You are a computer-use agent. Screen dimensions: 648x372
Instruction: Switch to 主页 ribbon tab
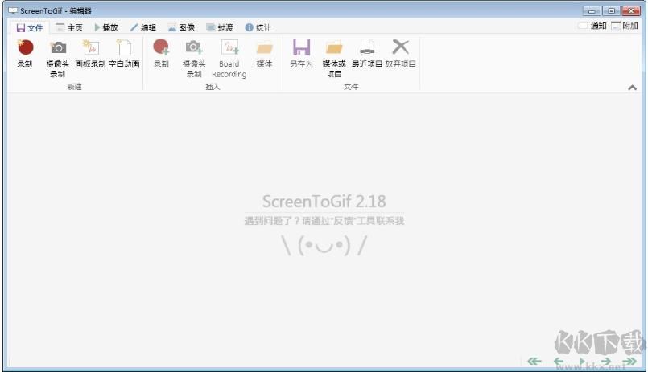[x=69, y=27]
